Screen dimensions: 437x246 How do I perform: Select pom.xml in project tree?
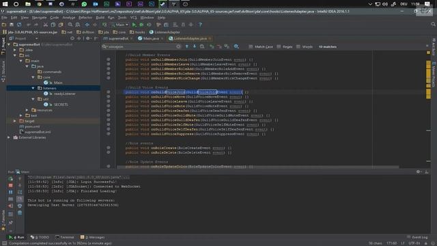(32, 126)
